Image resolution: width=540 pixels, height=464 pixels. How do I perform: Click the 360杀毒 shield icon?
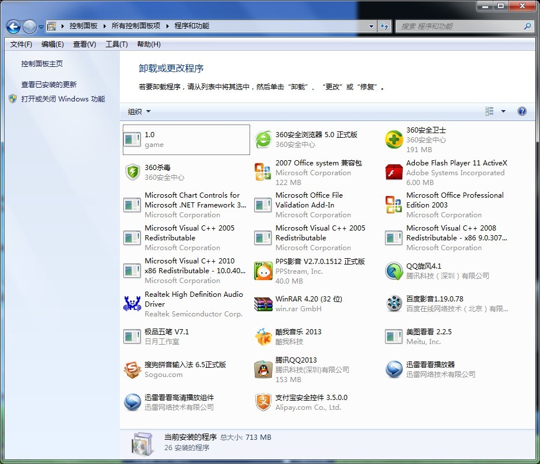tap(132, 172)
